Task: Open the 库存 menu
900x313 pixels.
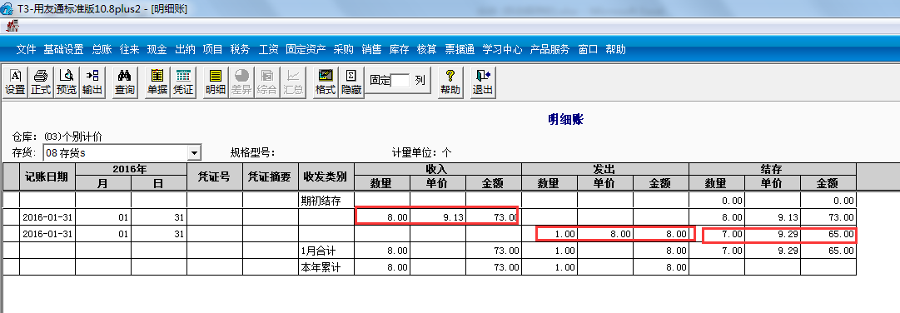Action: [399, 50]
